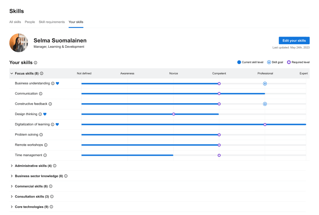Click the heart icon on Design thinking

[45, 114]
